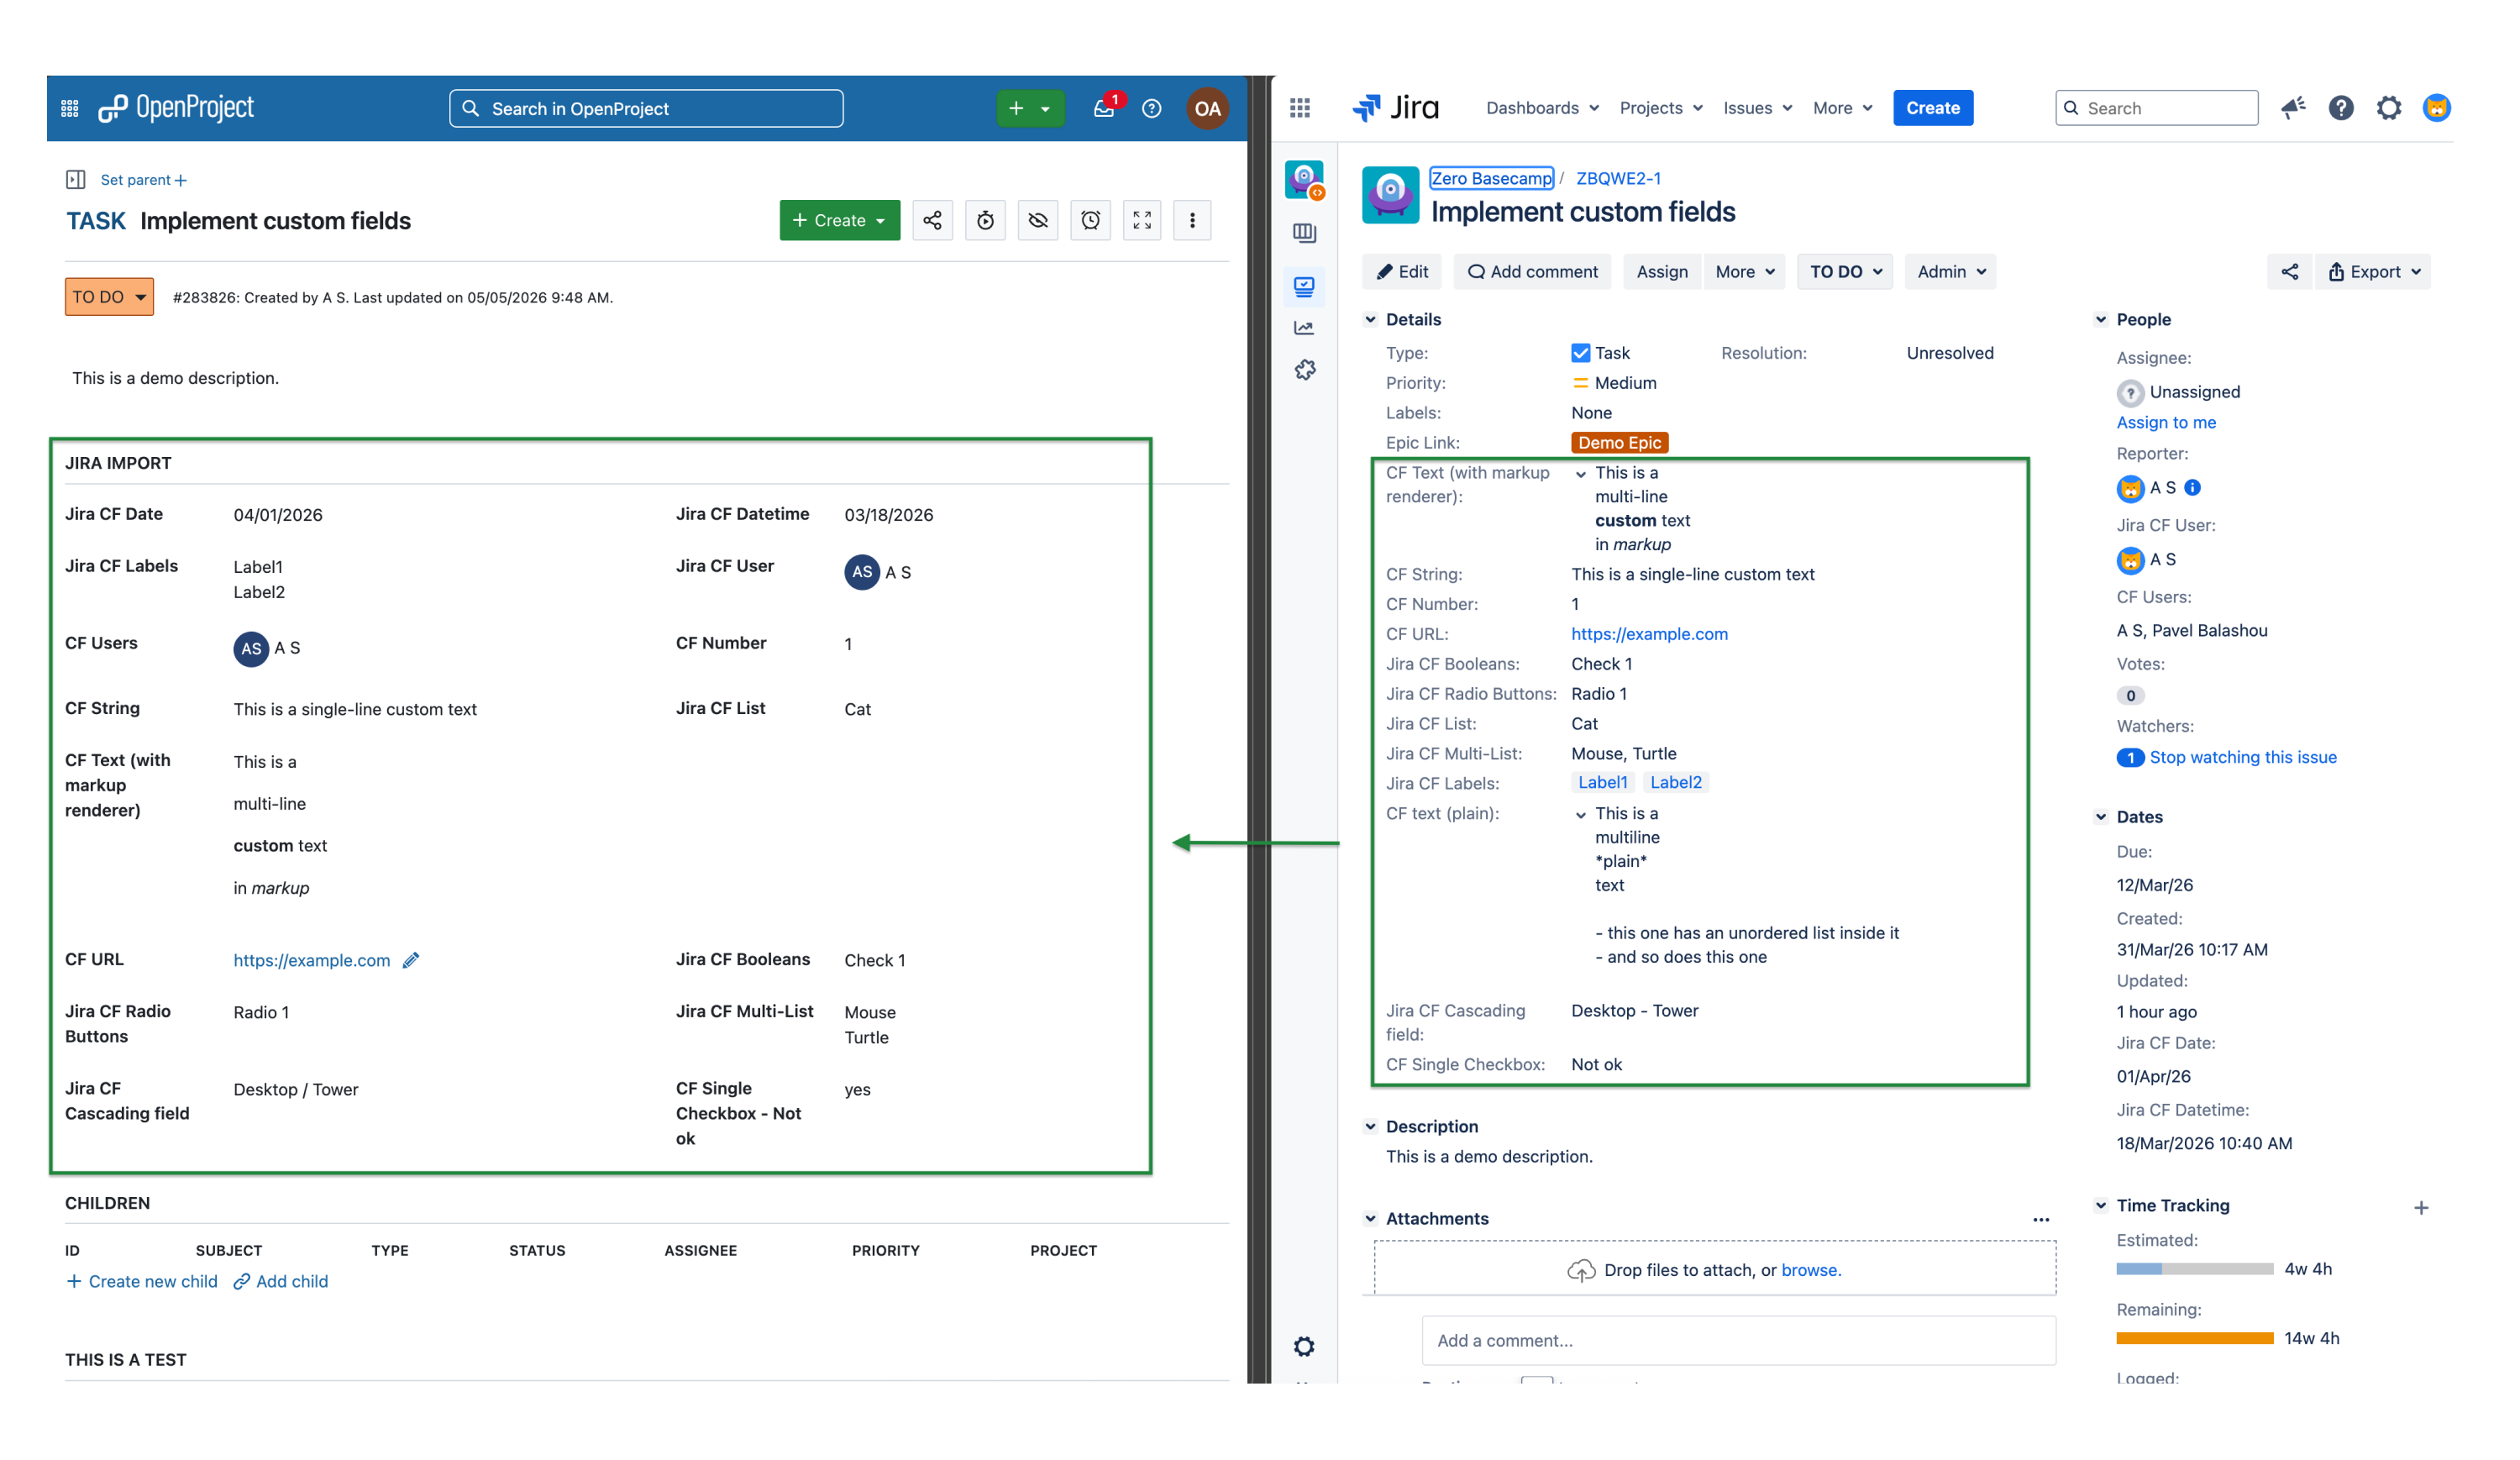This screenshot has height=1460, width=2520.
Task: Open the Jira app switcher grid
Action: [x=1300, y=108]
